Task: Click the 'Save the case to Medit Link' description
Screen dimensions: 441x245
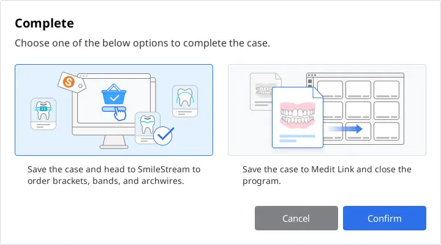Action: click(x=327, y=175)
